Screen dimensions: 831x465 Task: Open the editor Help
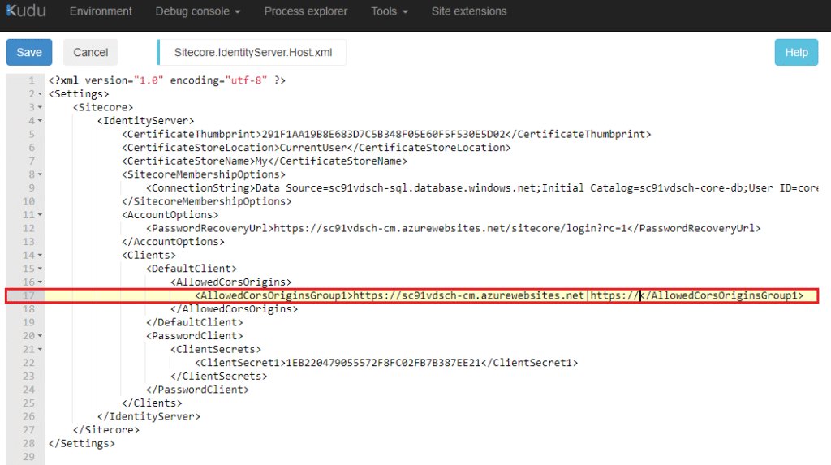[x=796, y=52]
